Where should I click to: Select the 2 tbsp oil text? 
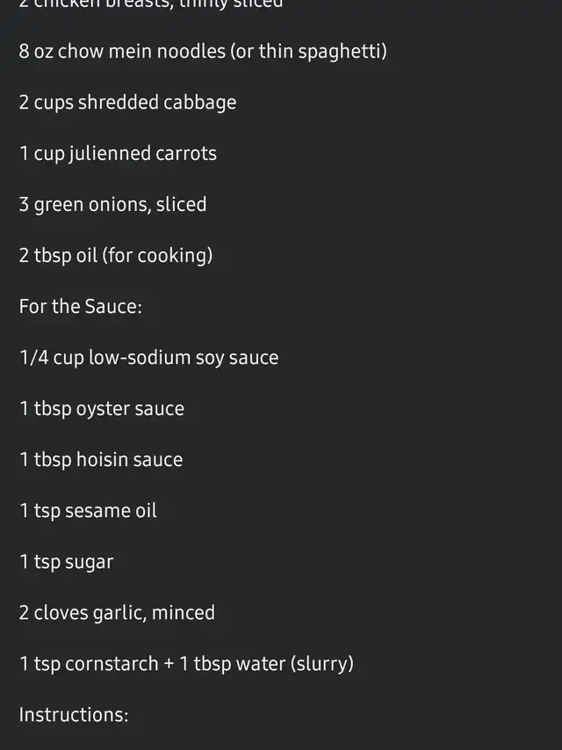pyautogui.click(x=58, y=255)
